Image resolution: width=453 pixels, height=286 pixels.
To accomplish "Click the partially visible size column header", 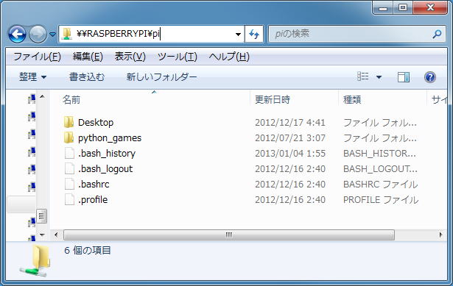I will click(438, 100).
